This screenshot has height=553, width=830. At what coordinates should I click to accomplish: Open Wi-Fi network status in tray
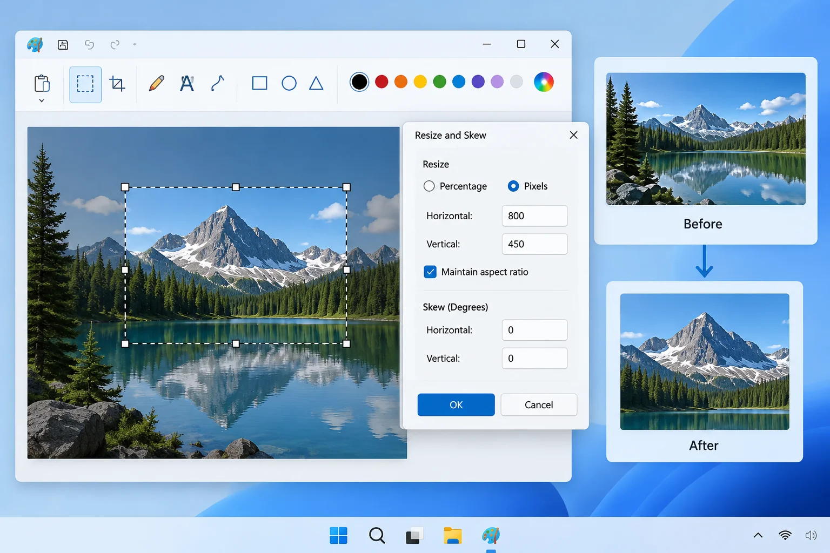[x=785, y=536]
